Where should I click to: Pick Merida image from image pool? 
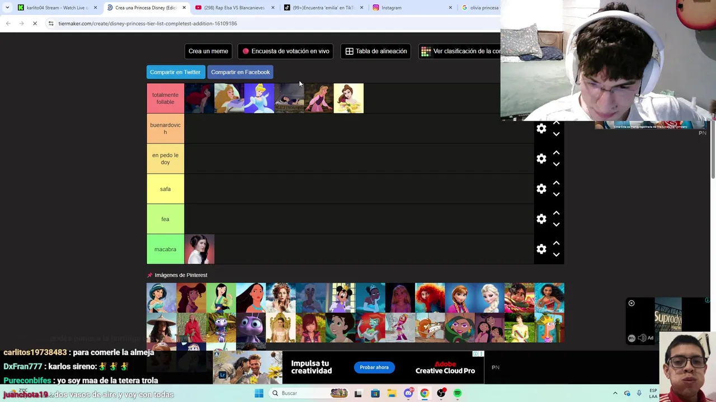pyautogui.click(x=430, y=298)
